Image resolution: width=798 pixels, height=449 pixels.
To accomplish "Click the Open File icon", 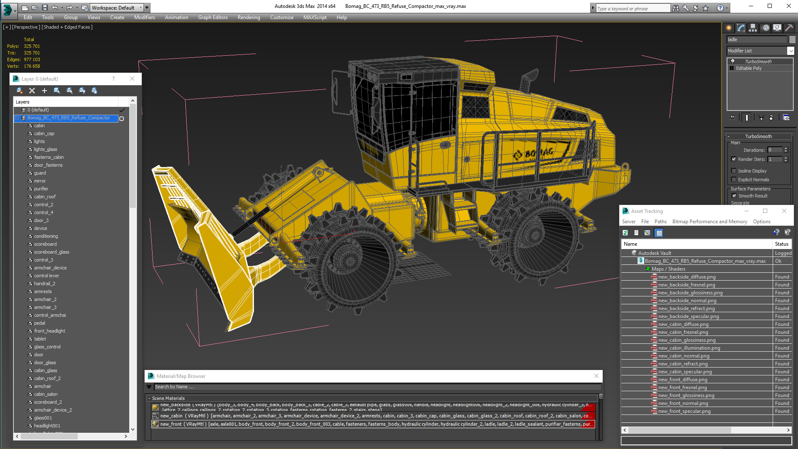I will [35, 7].
